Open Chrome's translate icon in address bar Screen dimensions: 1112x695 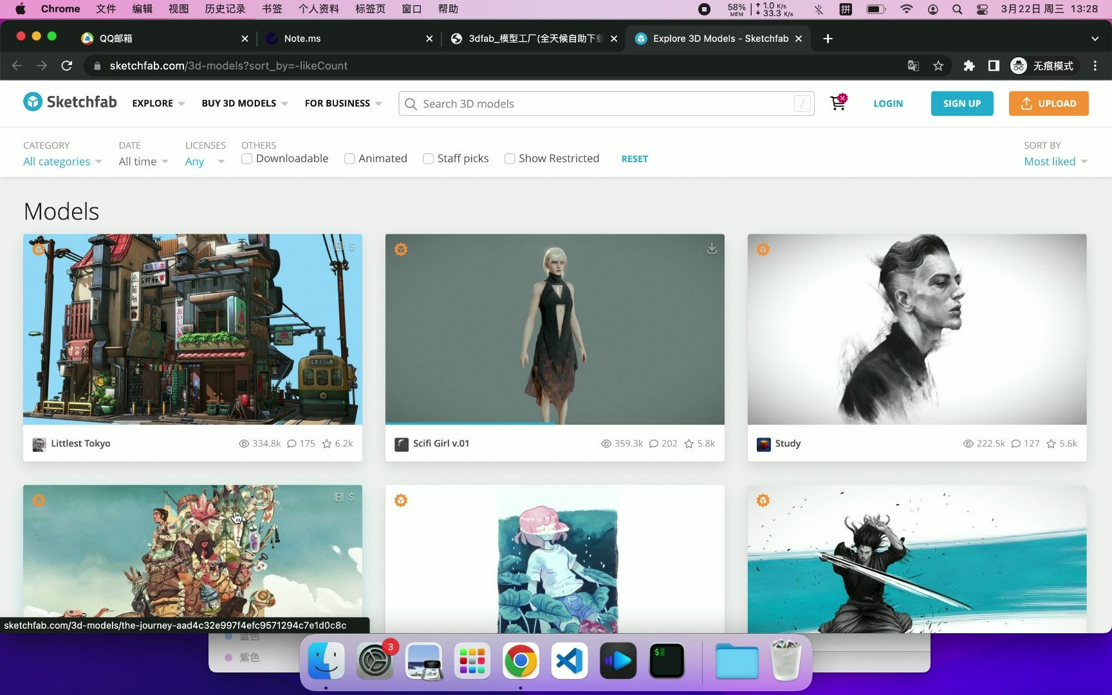[x=913, y=66]
